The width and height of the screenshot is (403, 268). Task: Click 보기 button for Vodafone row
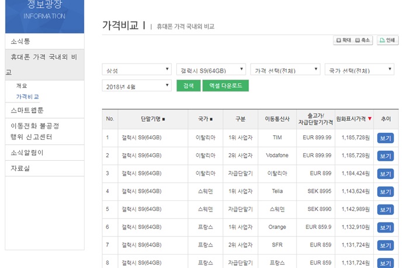point(385,156)
